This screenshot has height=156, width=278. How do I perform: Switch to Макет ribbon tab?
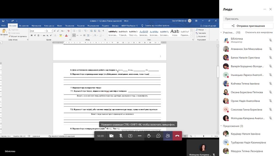click(x=59, y=26)
